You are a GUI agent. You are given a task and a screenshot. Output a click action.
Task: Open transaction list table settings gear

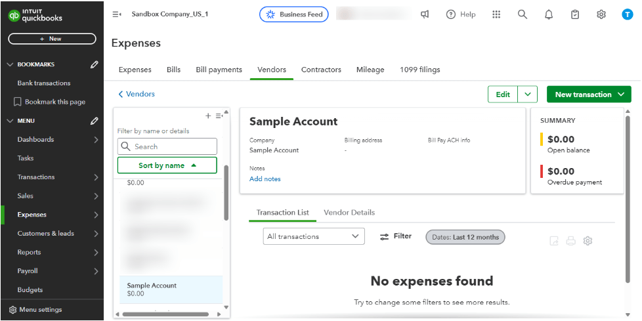click(588, 241)
